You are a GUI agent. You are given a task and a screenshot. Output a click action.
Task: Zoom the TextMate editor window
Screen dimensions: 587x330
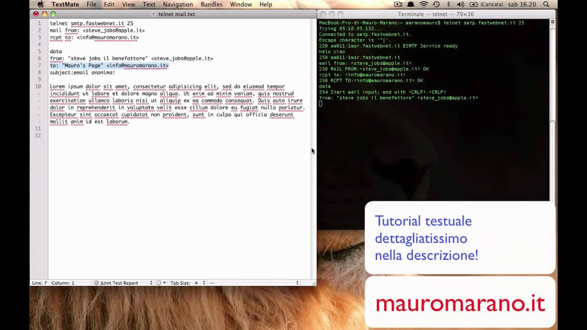(x=53, y=14)
